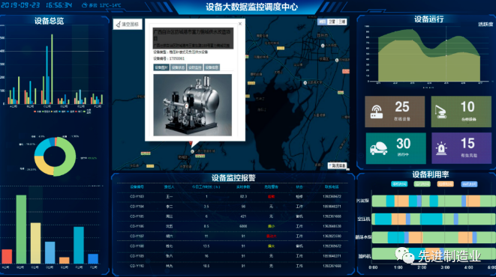Screen dimensions: 496x277
Task: Click the crane icon on the green tile
Action: click(440, 112)
